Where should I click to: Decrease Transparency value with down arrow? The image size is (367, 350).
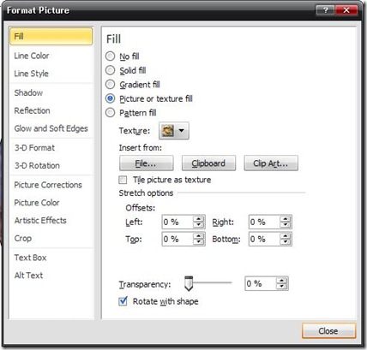point(282,287)
